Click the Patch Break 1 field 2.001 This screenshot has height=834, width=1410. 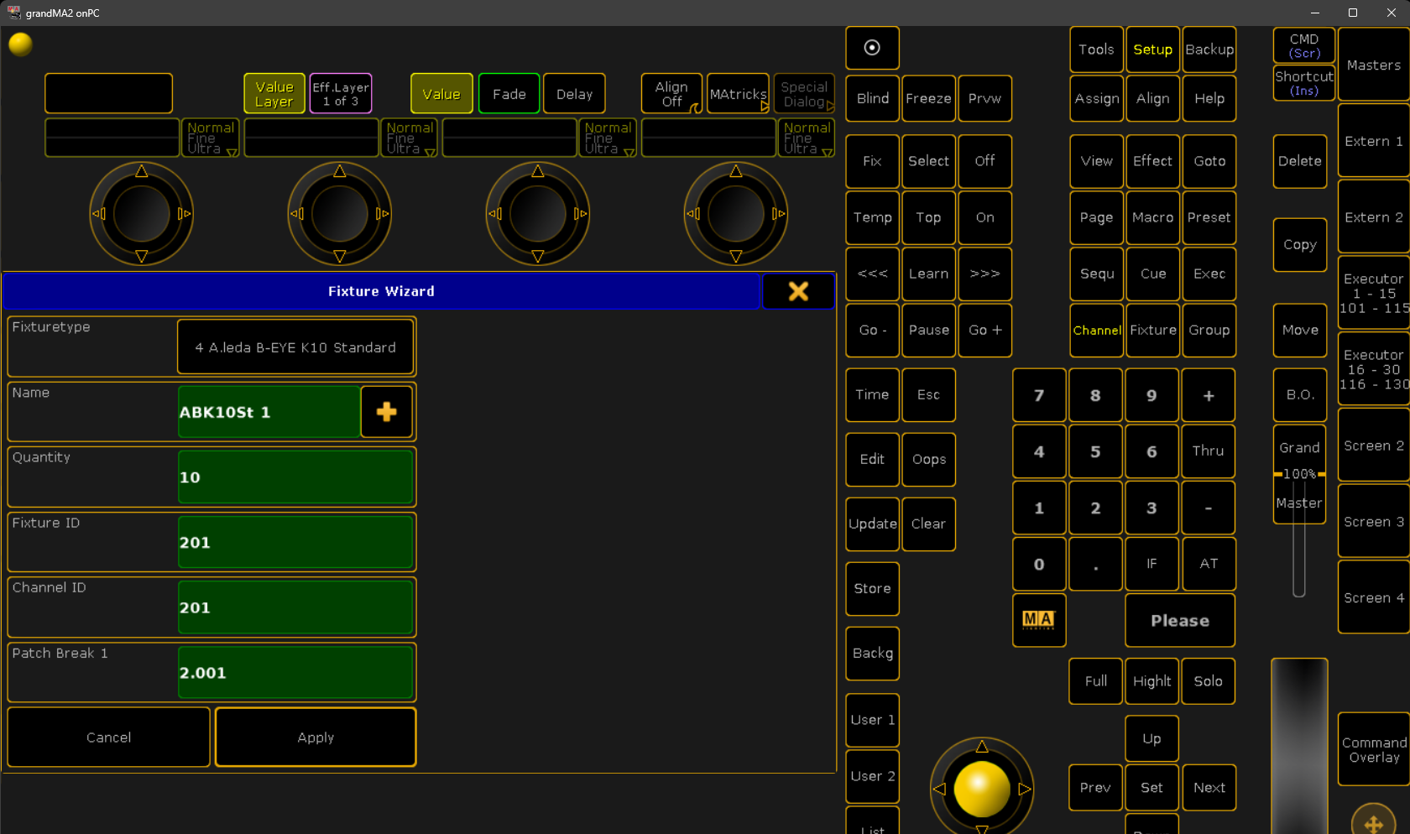pyautogui.click(x=295, y=672)
